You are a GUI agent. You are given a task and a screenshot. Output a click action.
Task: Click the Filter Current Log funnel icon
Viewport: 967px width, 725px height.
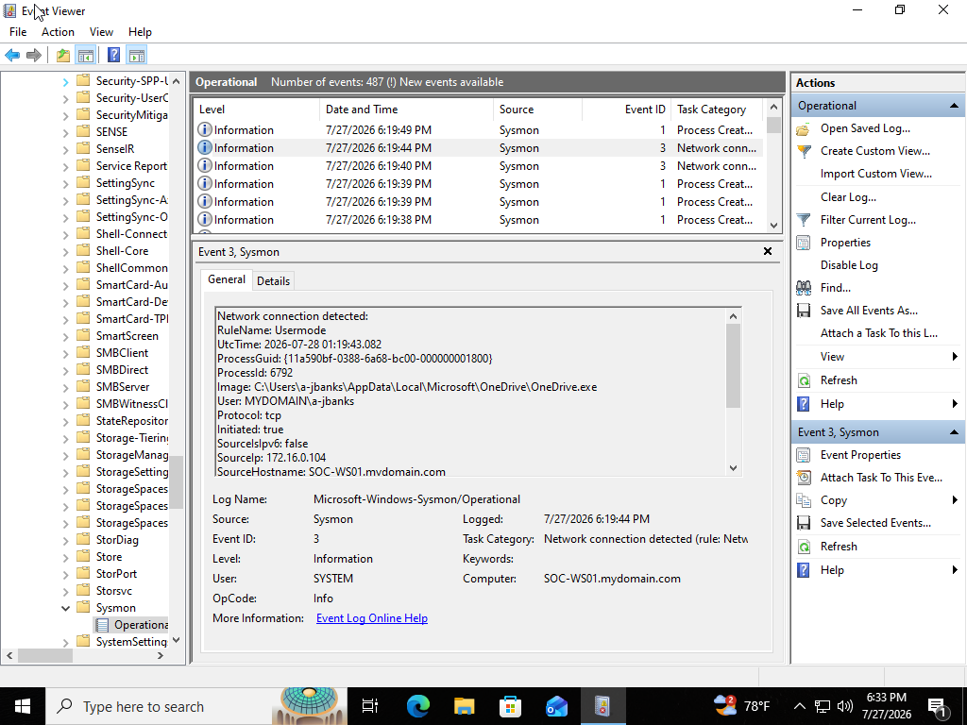pyautogui.click(x=803, y=220)
